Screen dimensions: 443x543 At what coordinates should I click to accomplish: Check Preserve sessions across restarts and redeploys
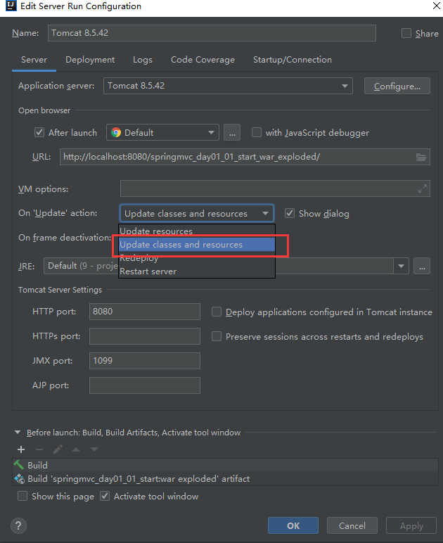(217, 336)
